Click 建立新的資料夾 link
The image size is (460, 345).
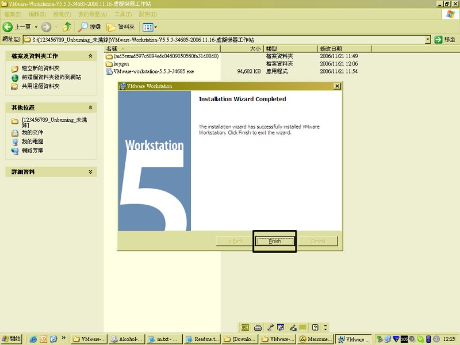click(x=40, y=68)
